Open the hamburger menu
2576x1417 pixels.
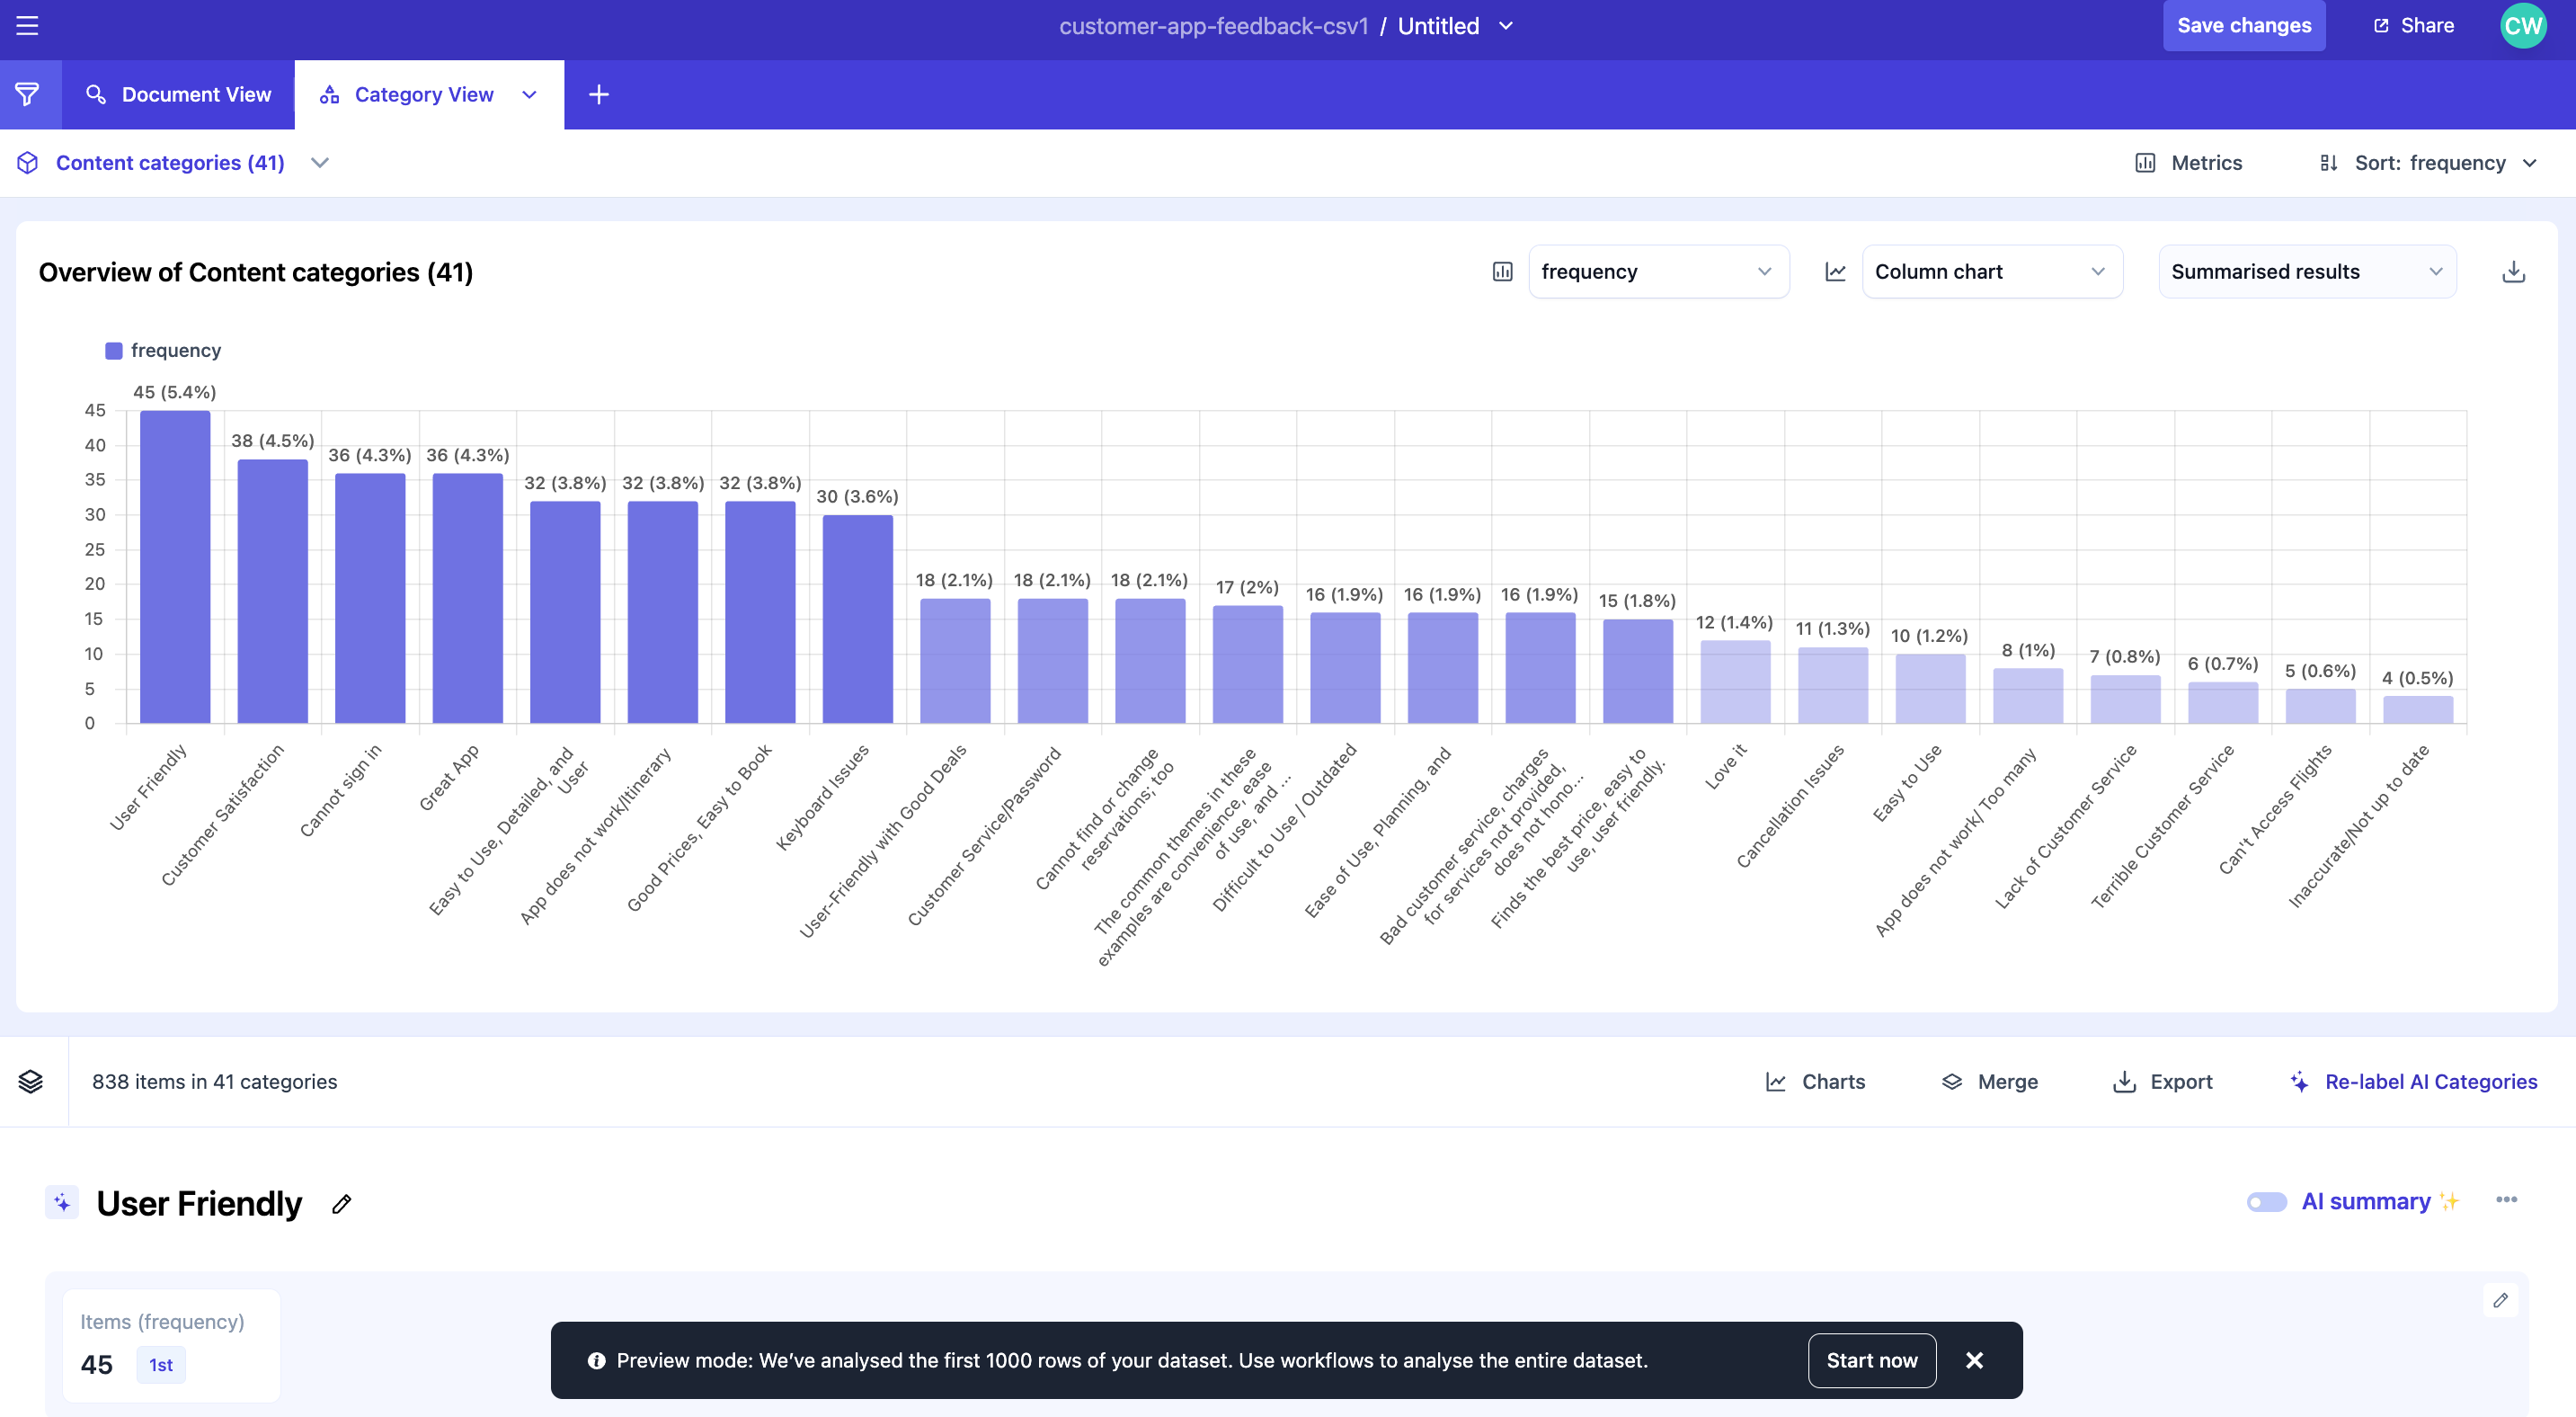click(x=27, y=26)
